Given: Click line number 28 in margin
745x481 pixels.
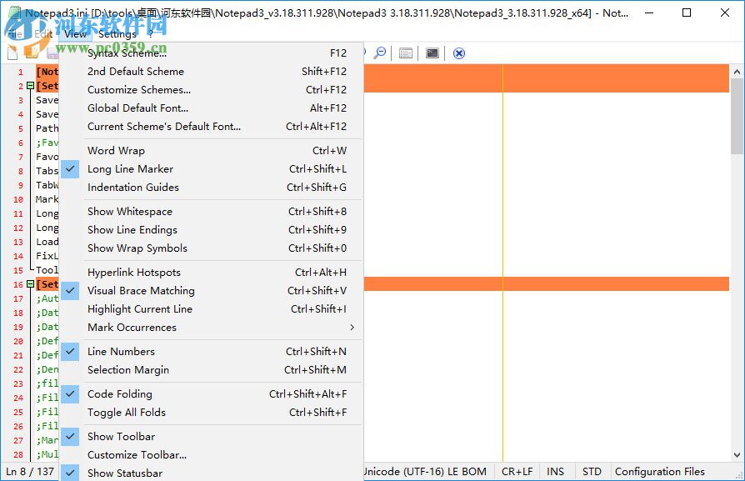Looking at the screenshot, I should click(x=18, y=455).
